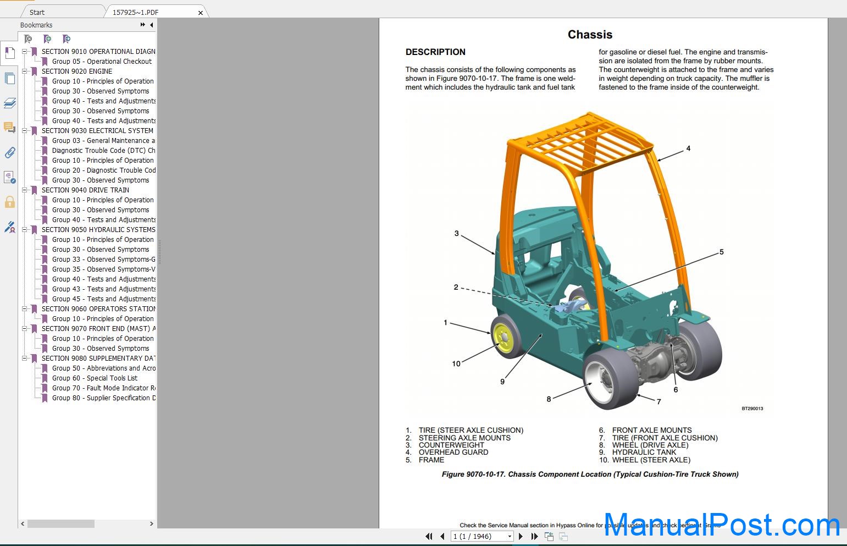The width and height of the screenshot is (847, 546).
Task: Click the 'FRONT AXLE MOUNTS' legend entry
Action: (652, 430)
